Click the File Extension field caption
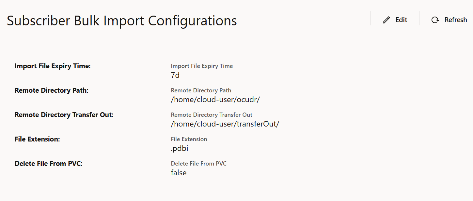The width and height of the screenshot is (473, 201). tap(189, 139)
